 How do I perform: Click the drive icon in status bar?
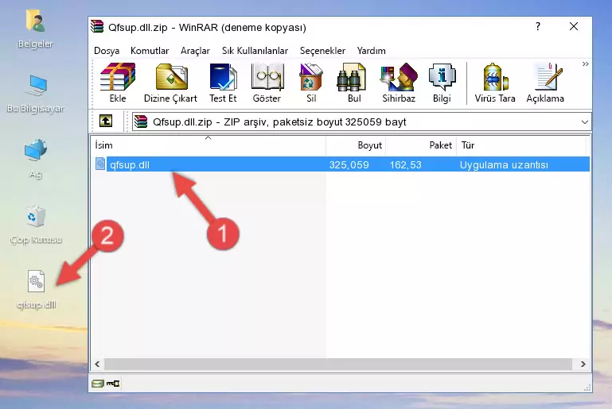(x=98, y=384)
